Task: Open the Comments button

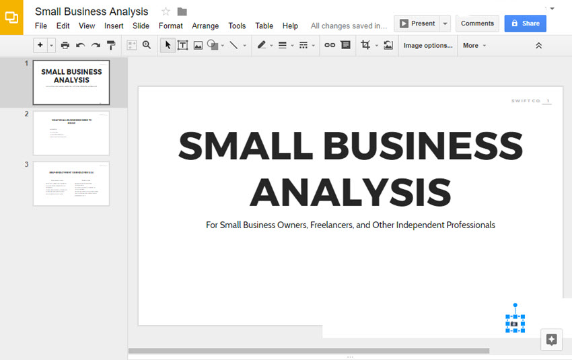Action: coord(477,24)
